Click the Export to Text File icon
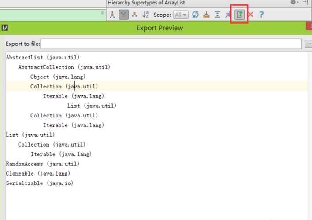Viewport: 312px width, 220px height. 239,15
